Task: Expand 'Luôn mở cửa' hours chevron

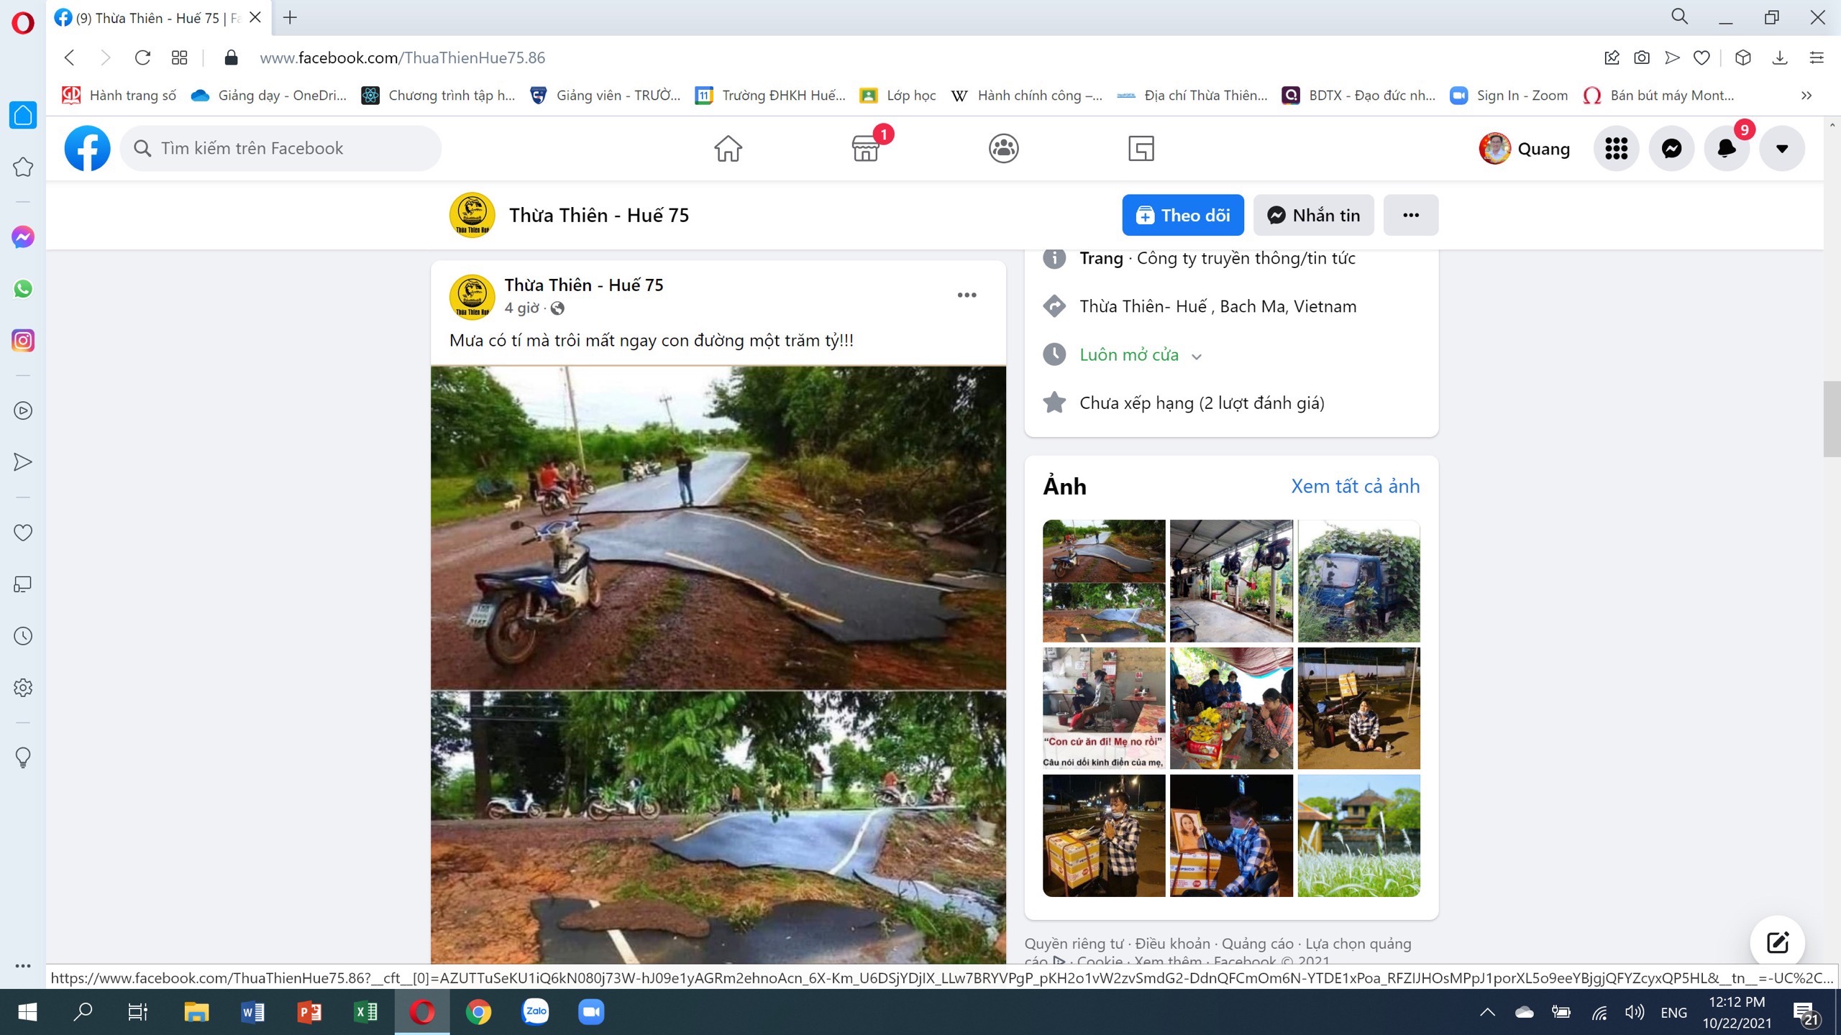Action: point(1197,356)
